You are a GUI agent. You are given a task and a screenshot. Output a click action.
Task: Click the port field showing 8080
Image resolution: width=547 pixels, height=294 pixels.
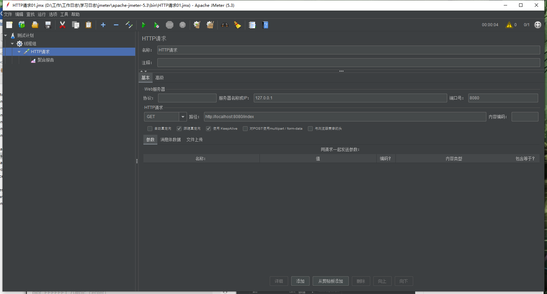[503, 98]
